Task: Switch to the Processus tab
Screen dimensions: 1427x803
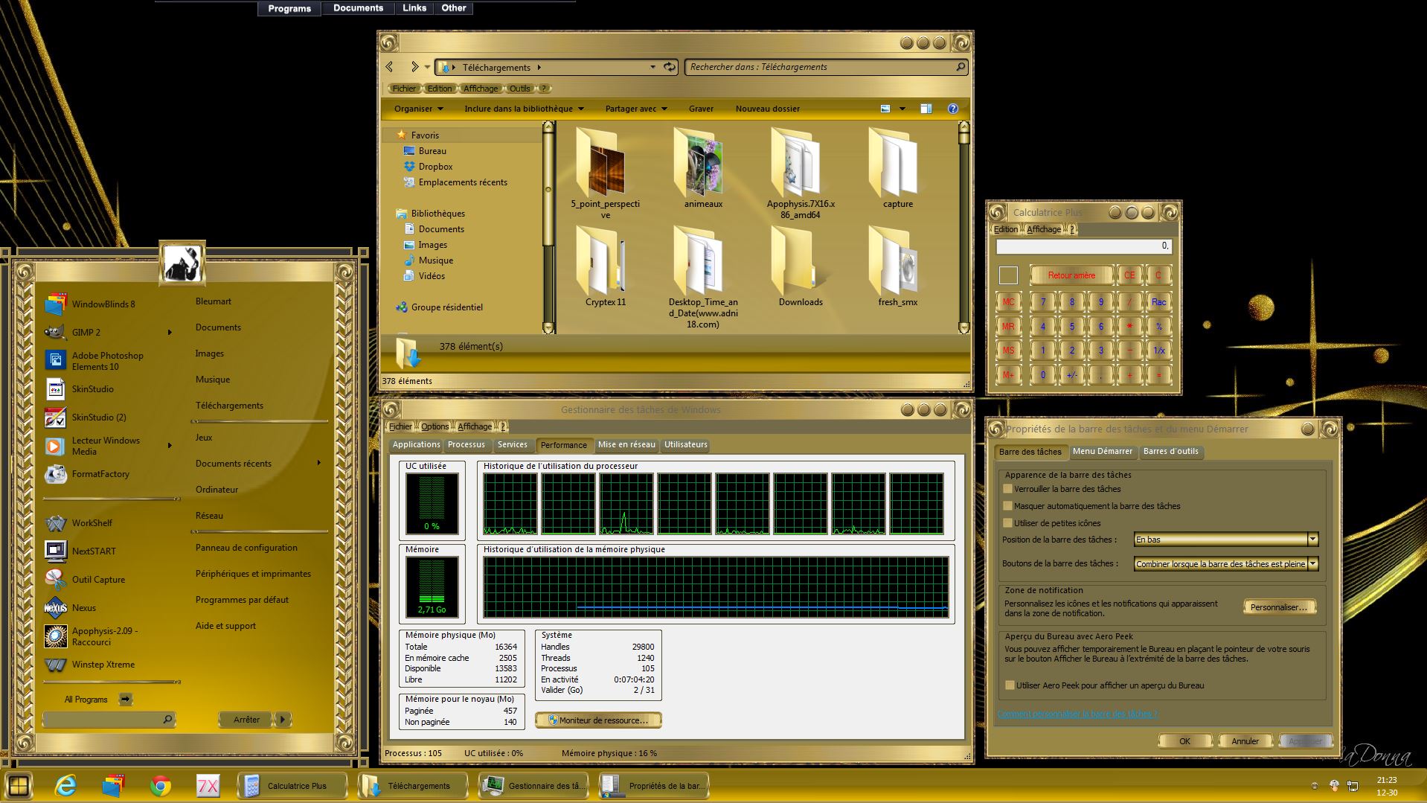Action: pyautogui.click(x=466, y=445)
